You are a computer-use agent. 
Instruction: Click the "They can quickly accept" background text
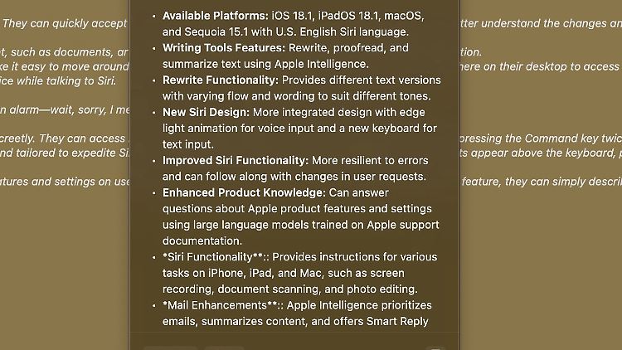[x=65, y=23]
